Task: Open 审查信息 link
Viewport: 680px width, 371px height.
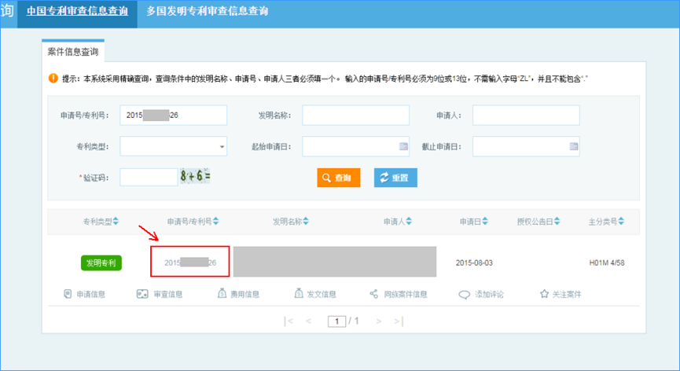Action: coord(167,294)
